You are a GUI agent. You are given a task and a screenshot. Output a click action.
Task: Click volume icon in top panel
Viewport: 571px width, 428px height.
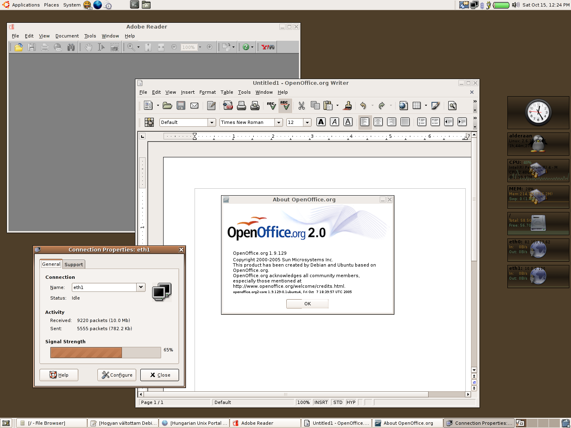coord(516,5)
